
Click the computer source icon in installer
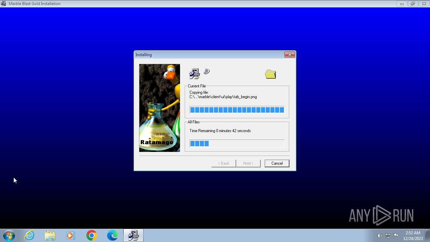[195, 74]
